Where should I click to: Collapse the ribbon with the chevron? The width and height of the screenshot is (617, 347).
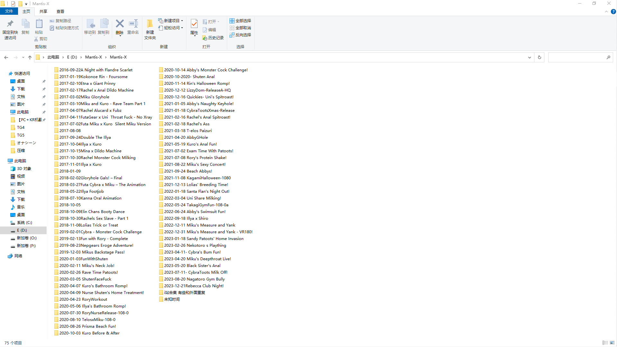click(x=606, y=12)
